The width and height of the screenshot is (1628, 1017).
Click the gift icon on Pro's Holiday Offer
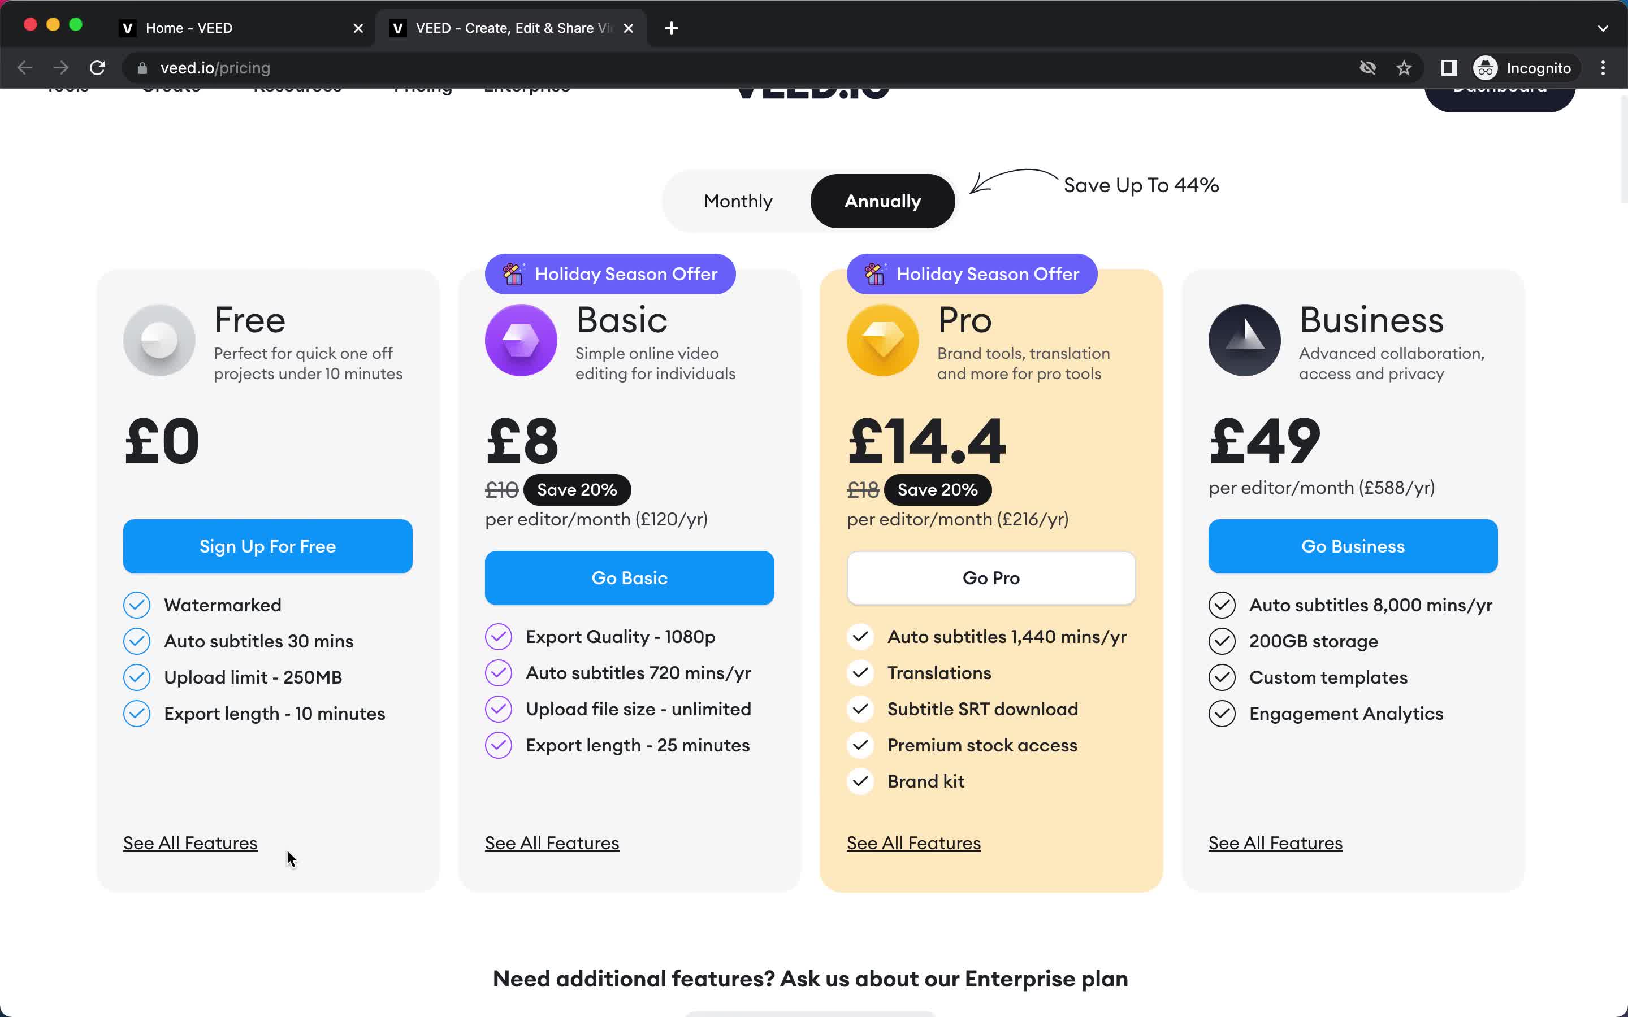pyautogui.click(x=875, y=274)
